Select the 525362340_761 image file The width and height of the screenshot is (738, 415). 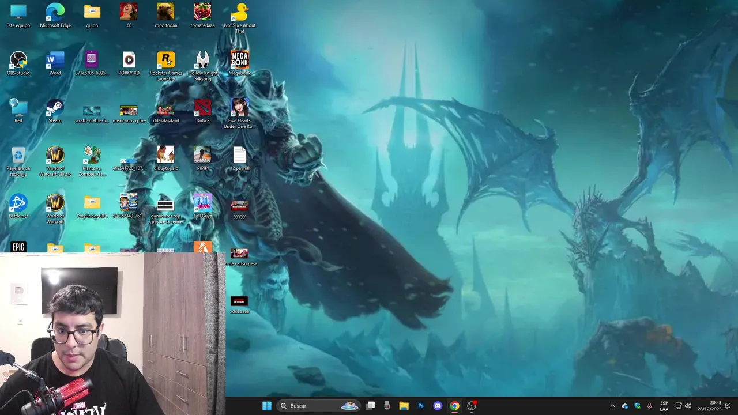[129, 206]
